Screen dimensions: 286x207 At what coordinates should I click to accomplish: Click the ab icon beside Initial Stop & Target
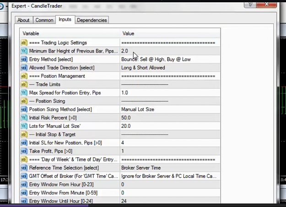point(24,134)
